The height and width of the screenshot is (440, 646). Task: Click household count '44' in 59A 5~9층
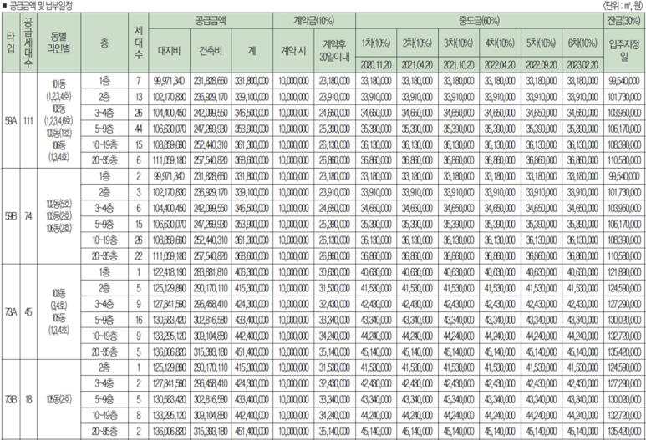point(139,129)
